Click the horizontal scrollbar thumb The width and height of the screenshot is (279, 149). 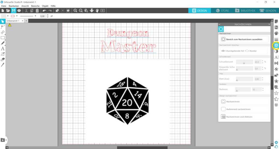142,147
